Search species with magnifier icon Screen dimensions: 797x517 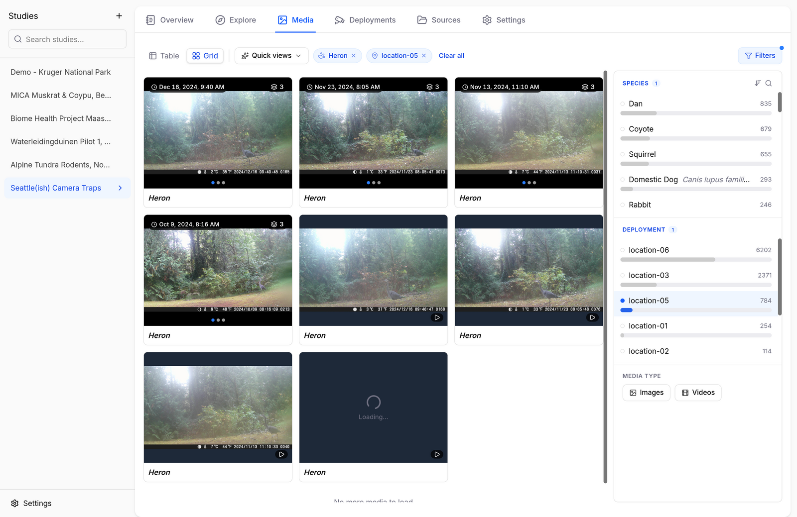[x=769, y=83]
